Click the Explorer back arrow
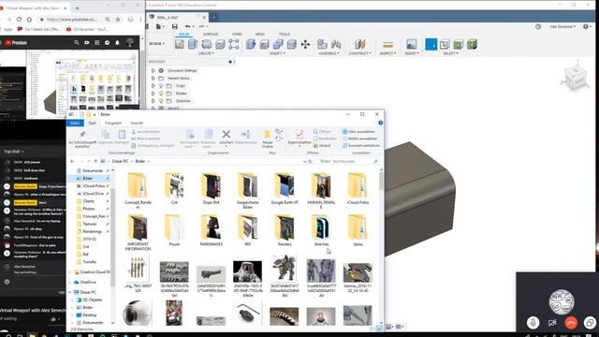 click(x=72, y=161)
